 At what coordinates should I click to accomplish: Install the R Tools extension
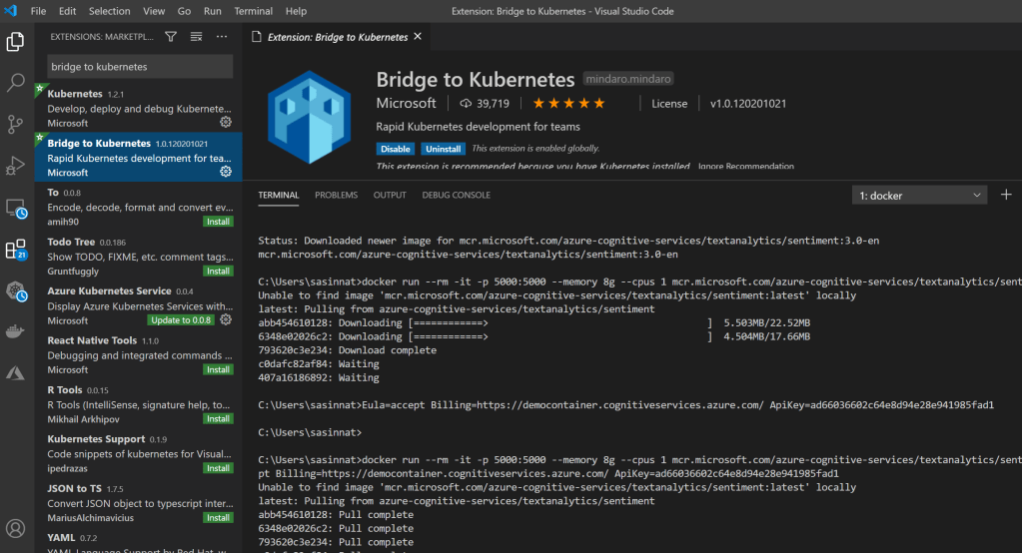pos(218,419)
